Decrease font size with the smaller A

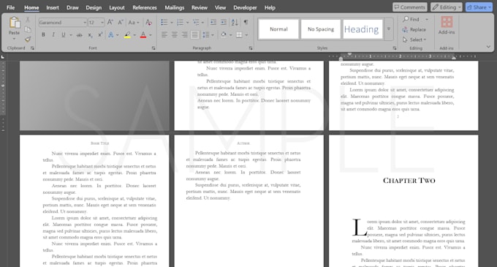pyautogui.click(x=121, y=22)
